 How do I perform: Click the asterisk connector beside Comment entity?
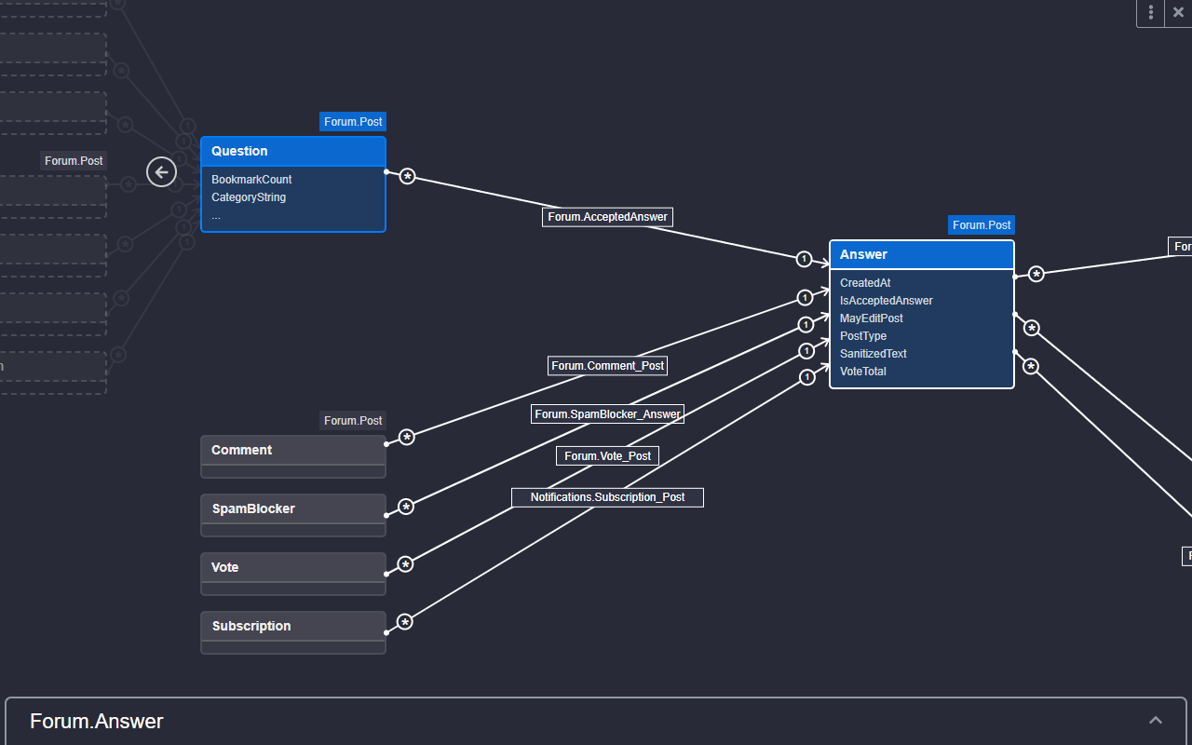tap(406, 436)
